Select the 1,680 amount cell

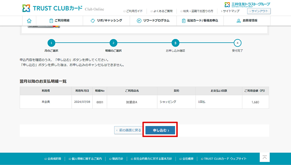point(255,102)
